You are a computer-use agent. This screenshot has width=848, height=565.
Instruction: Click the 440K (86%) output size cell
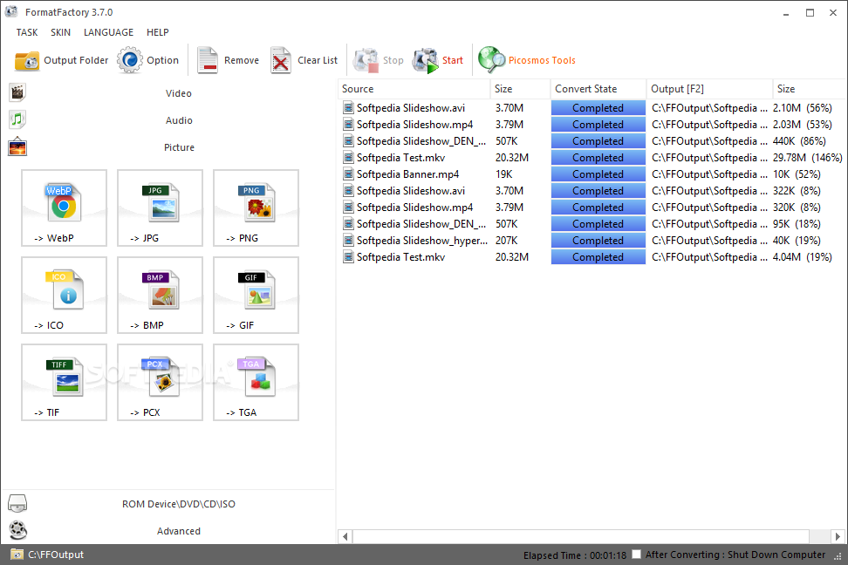tap(799, 141)
